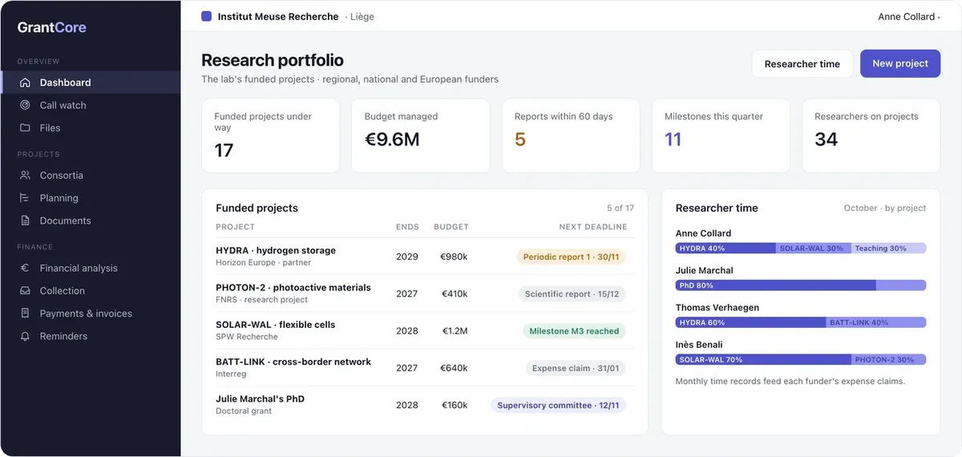The width and height of the screenshot is (962, 457).
Task: Click the Researchers on projects card
Action: coord(871,135)
